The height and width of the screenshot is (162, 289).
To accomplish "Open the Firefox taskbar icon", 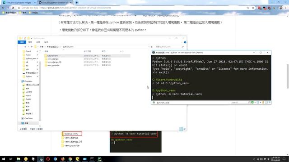I will click(x=63, y=159).
